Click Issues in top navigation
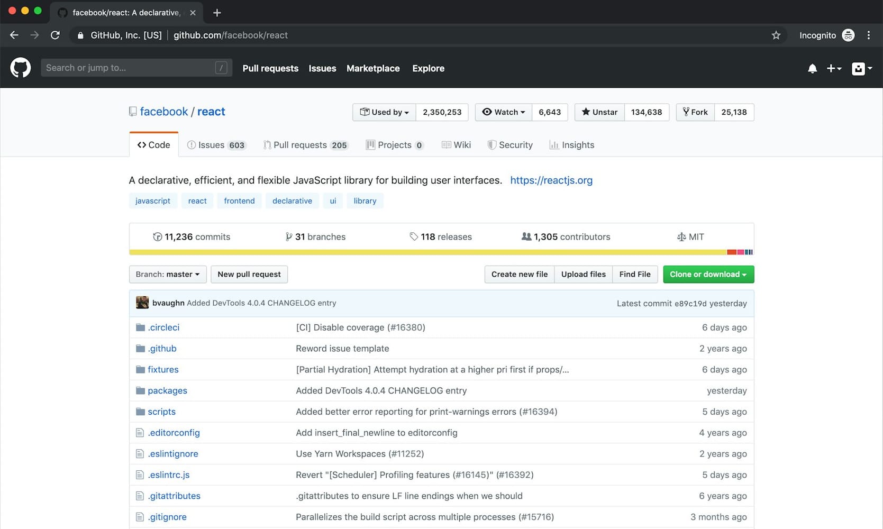This screenshot has height=529, width=883. click(322, 68)
